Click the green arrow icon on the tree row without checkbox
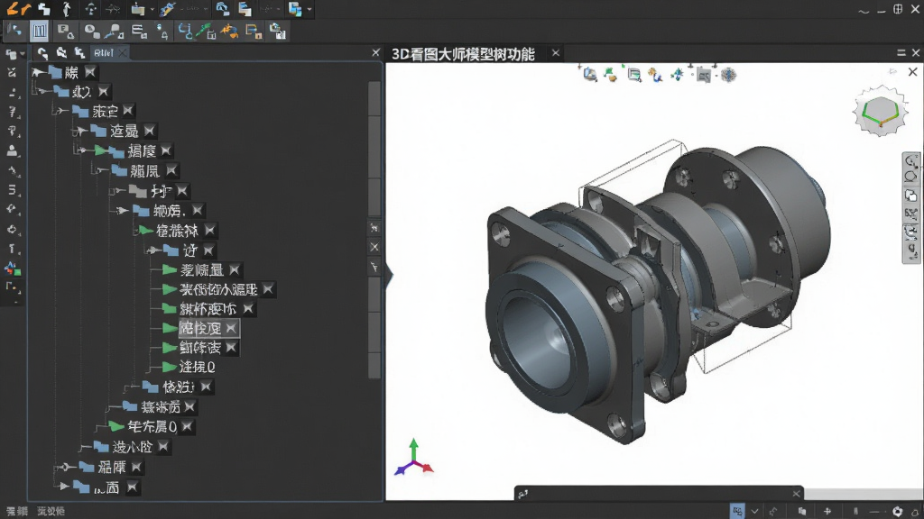 169,368
